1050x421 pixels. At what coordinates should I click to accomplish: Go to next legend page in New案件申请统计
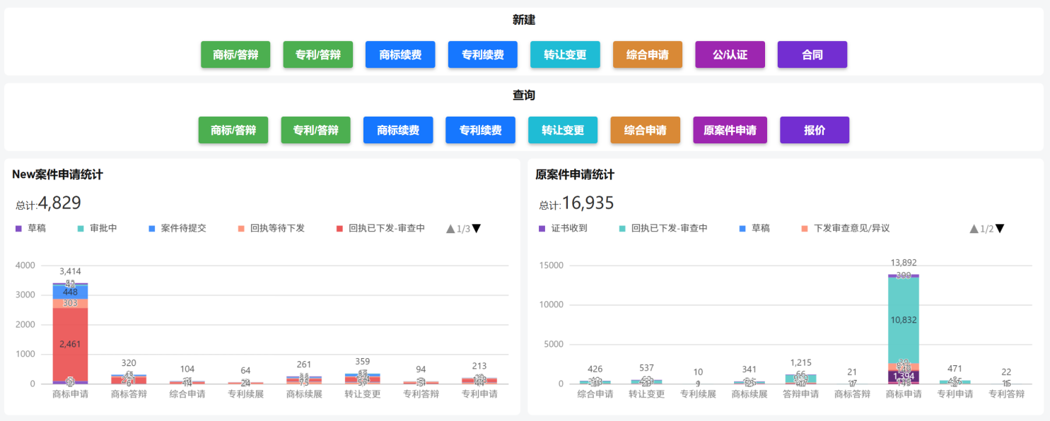coord(477,228)
